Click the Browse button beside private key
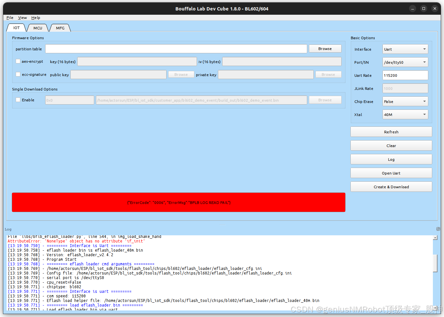This screenshot has height=317, width=444. (x=328, y=75)
